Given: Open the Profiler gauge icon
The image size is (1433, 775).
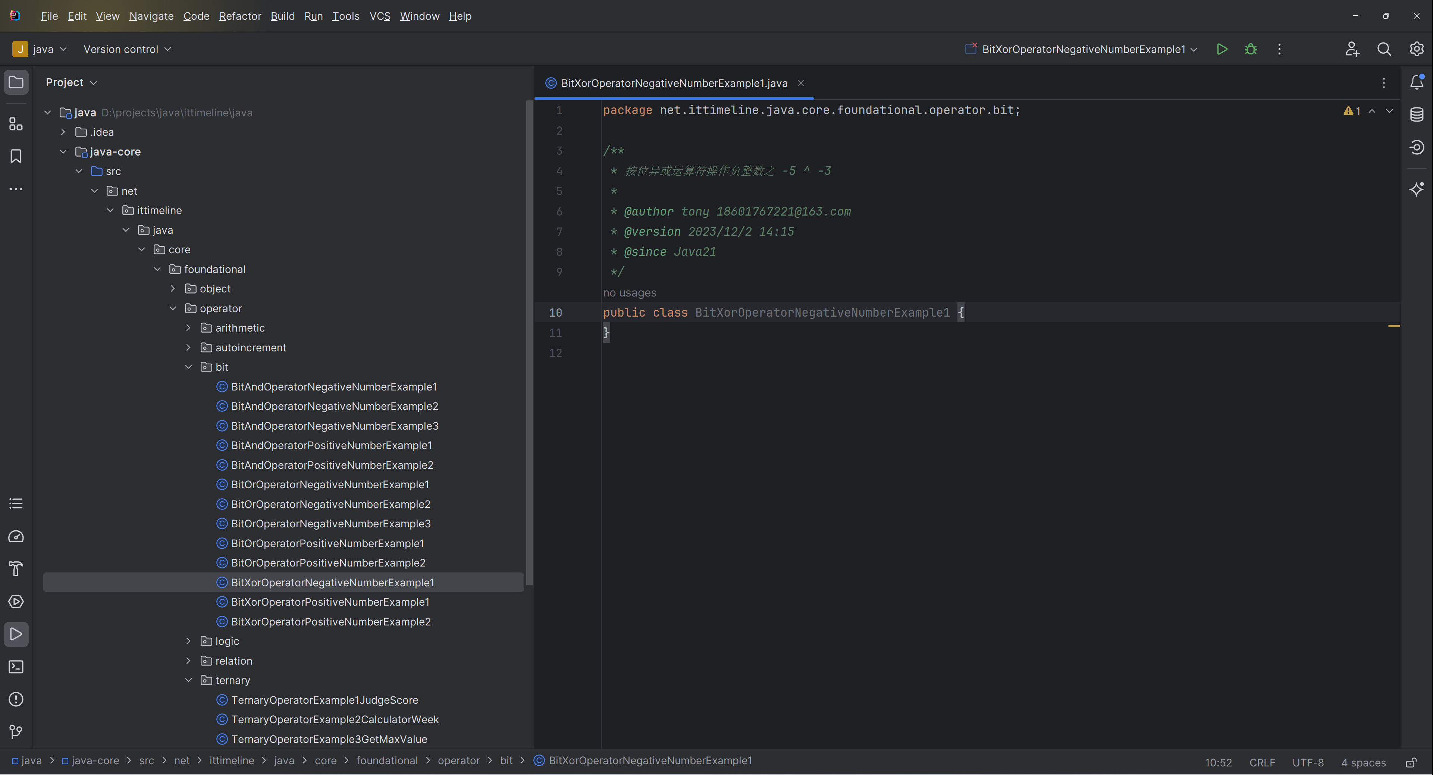Looking at the screenshot, I should click(16, 536).
